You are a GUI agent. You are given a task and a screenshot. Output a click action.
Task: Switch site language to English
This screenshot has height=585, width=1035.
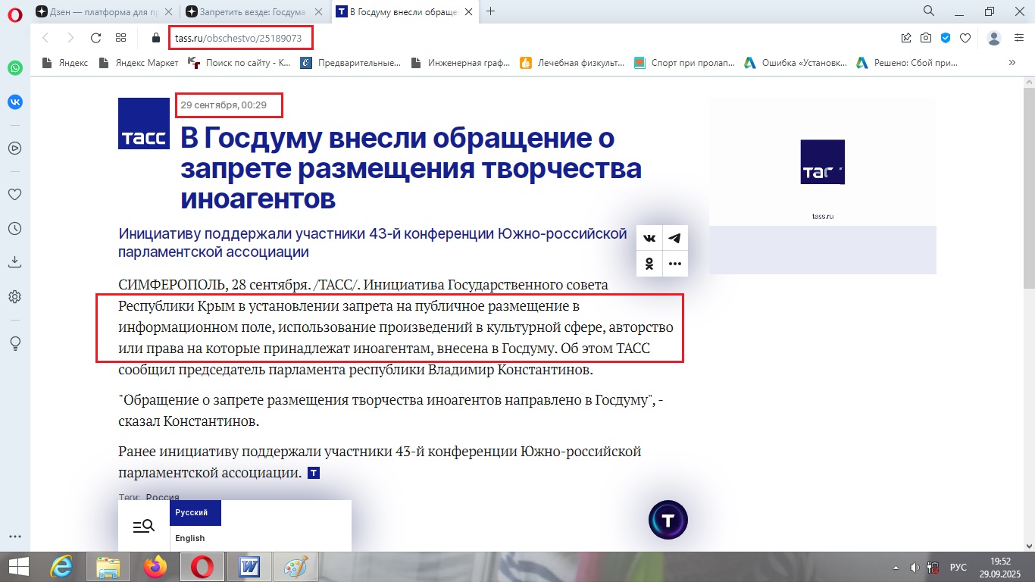pos(190,538)
